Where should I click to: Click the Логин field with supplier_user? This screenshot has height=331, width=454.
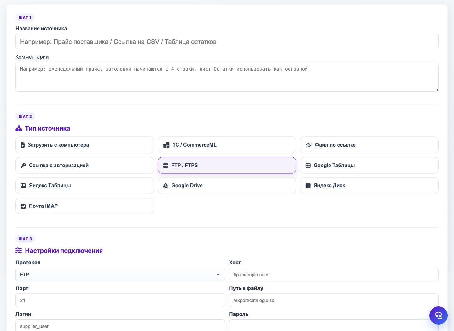point(120,325)
